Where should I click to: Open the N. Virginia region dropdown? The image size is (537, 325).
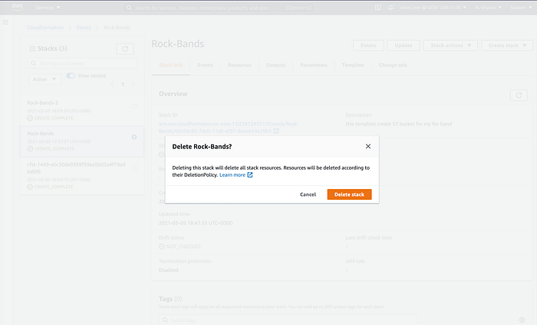click(x=489, y=8)
